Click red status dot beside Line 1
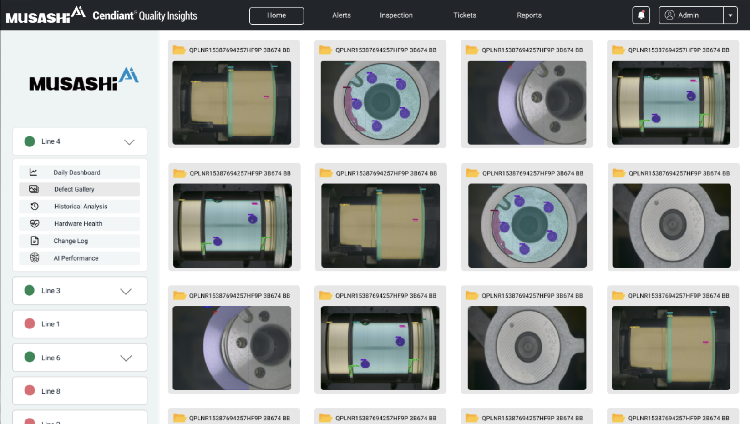The image size is (750, 424). click(x=30, y=323)
